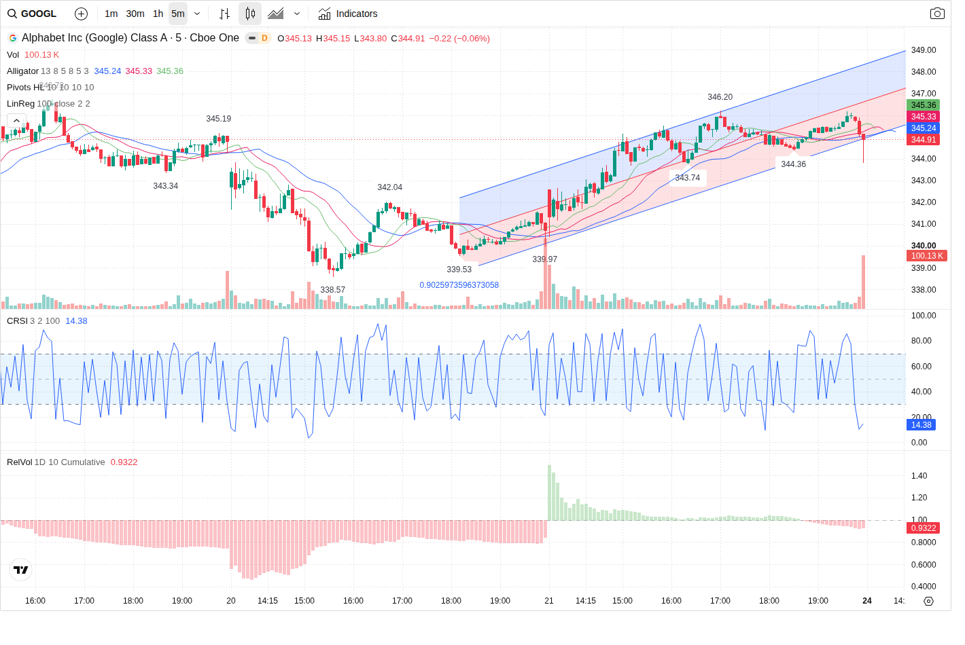Click the change value −0.22 (−0.06%)

[x=459, y=39]
